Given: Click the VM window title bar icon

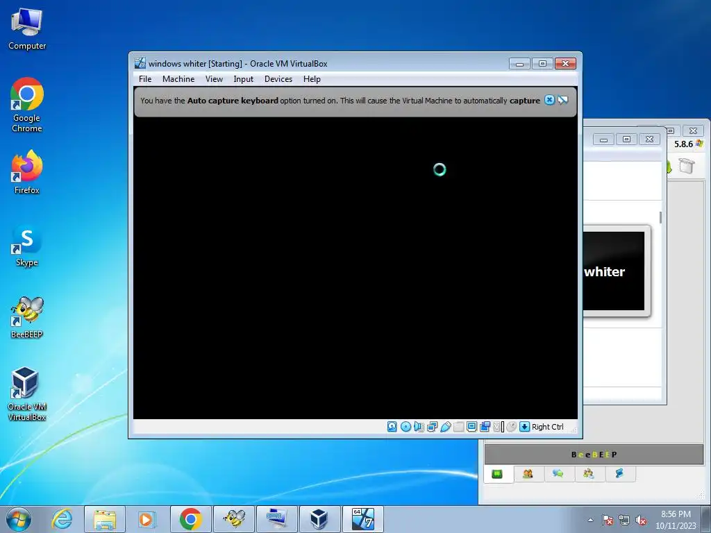Looking at the screenshot, I should point(140,63).
